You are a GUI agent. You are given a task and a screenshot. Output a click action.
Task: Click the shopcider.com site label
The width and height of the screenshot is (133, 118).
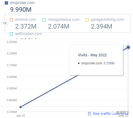[22, 3]
